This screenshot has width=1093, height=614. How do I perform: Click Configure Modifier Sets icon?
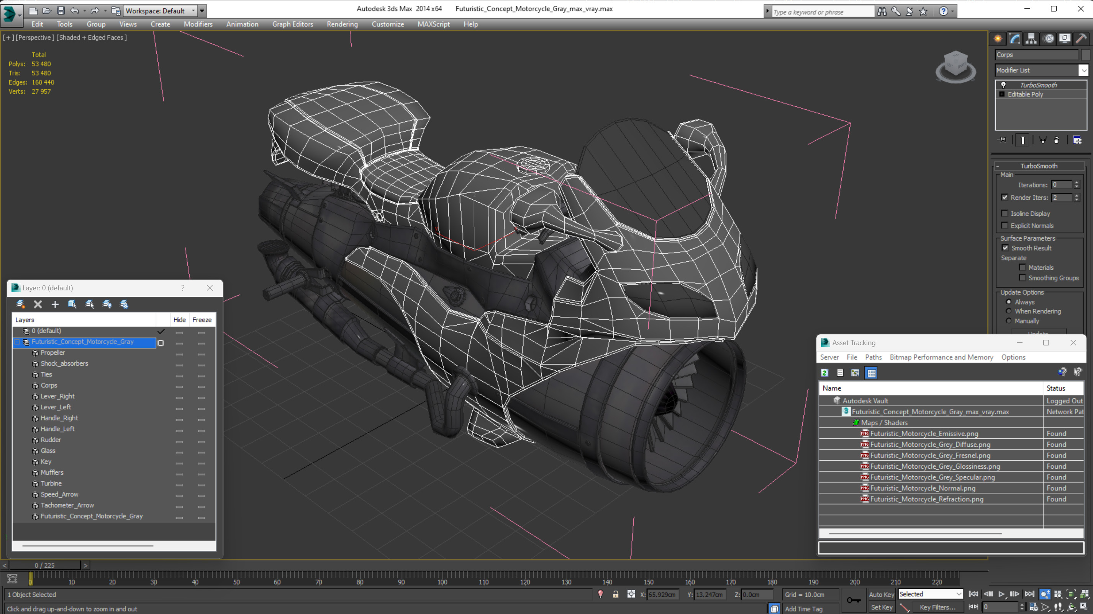[x=1077, y=140]
